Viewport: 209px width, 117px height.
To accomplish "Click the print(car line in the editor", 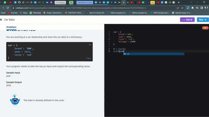I will click(x=119, y=51).
